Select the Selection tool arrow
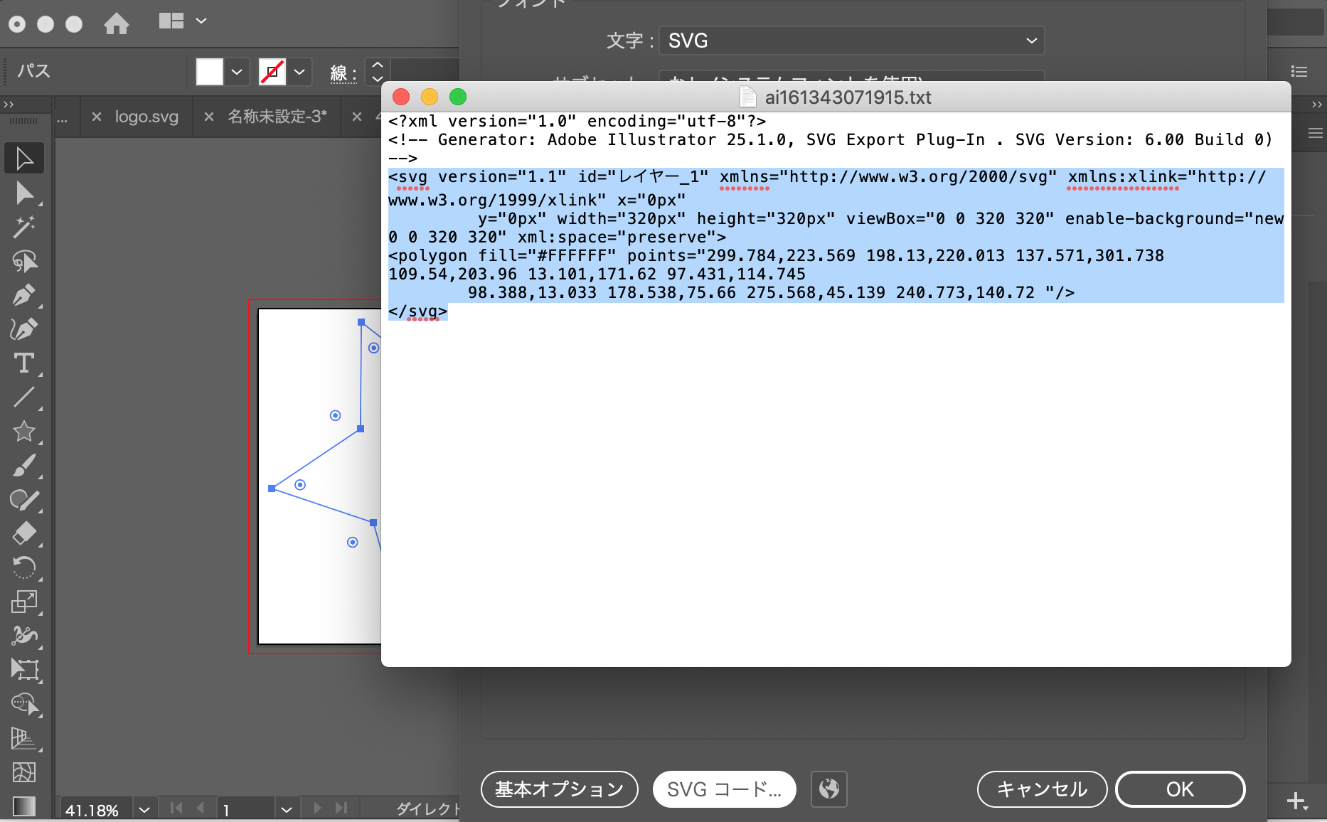1327x822 pixels. tap(24, 158)
